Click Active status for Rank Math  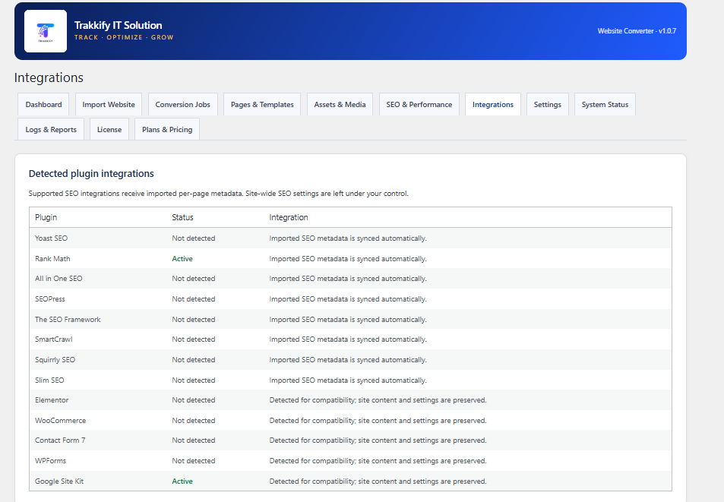(x=182, y=258)
